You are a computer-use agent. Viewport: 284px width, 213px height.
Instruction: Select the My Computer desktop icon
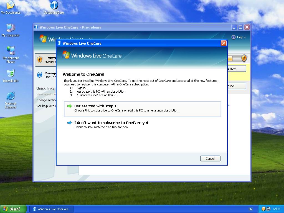(11, 30)
